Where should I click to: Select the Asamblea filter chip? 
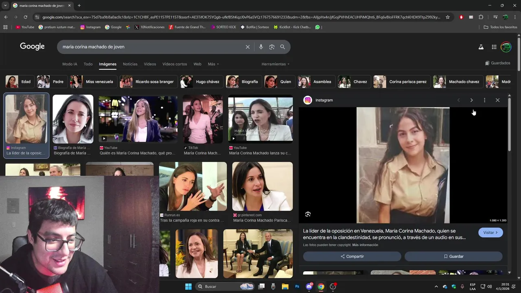[316, 82]
